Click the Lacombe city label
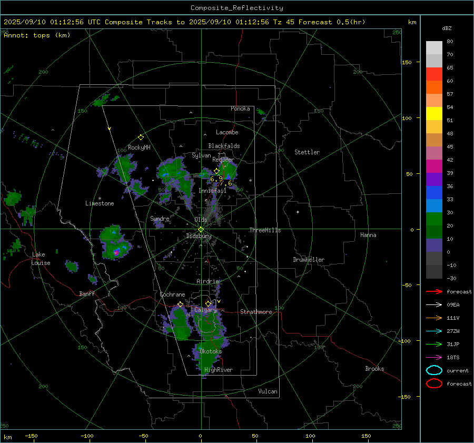474x443 pixels. 227,132
